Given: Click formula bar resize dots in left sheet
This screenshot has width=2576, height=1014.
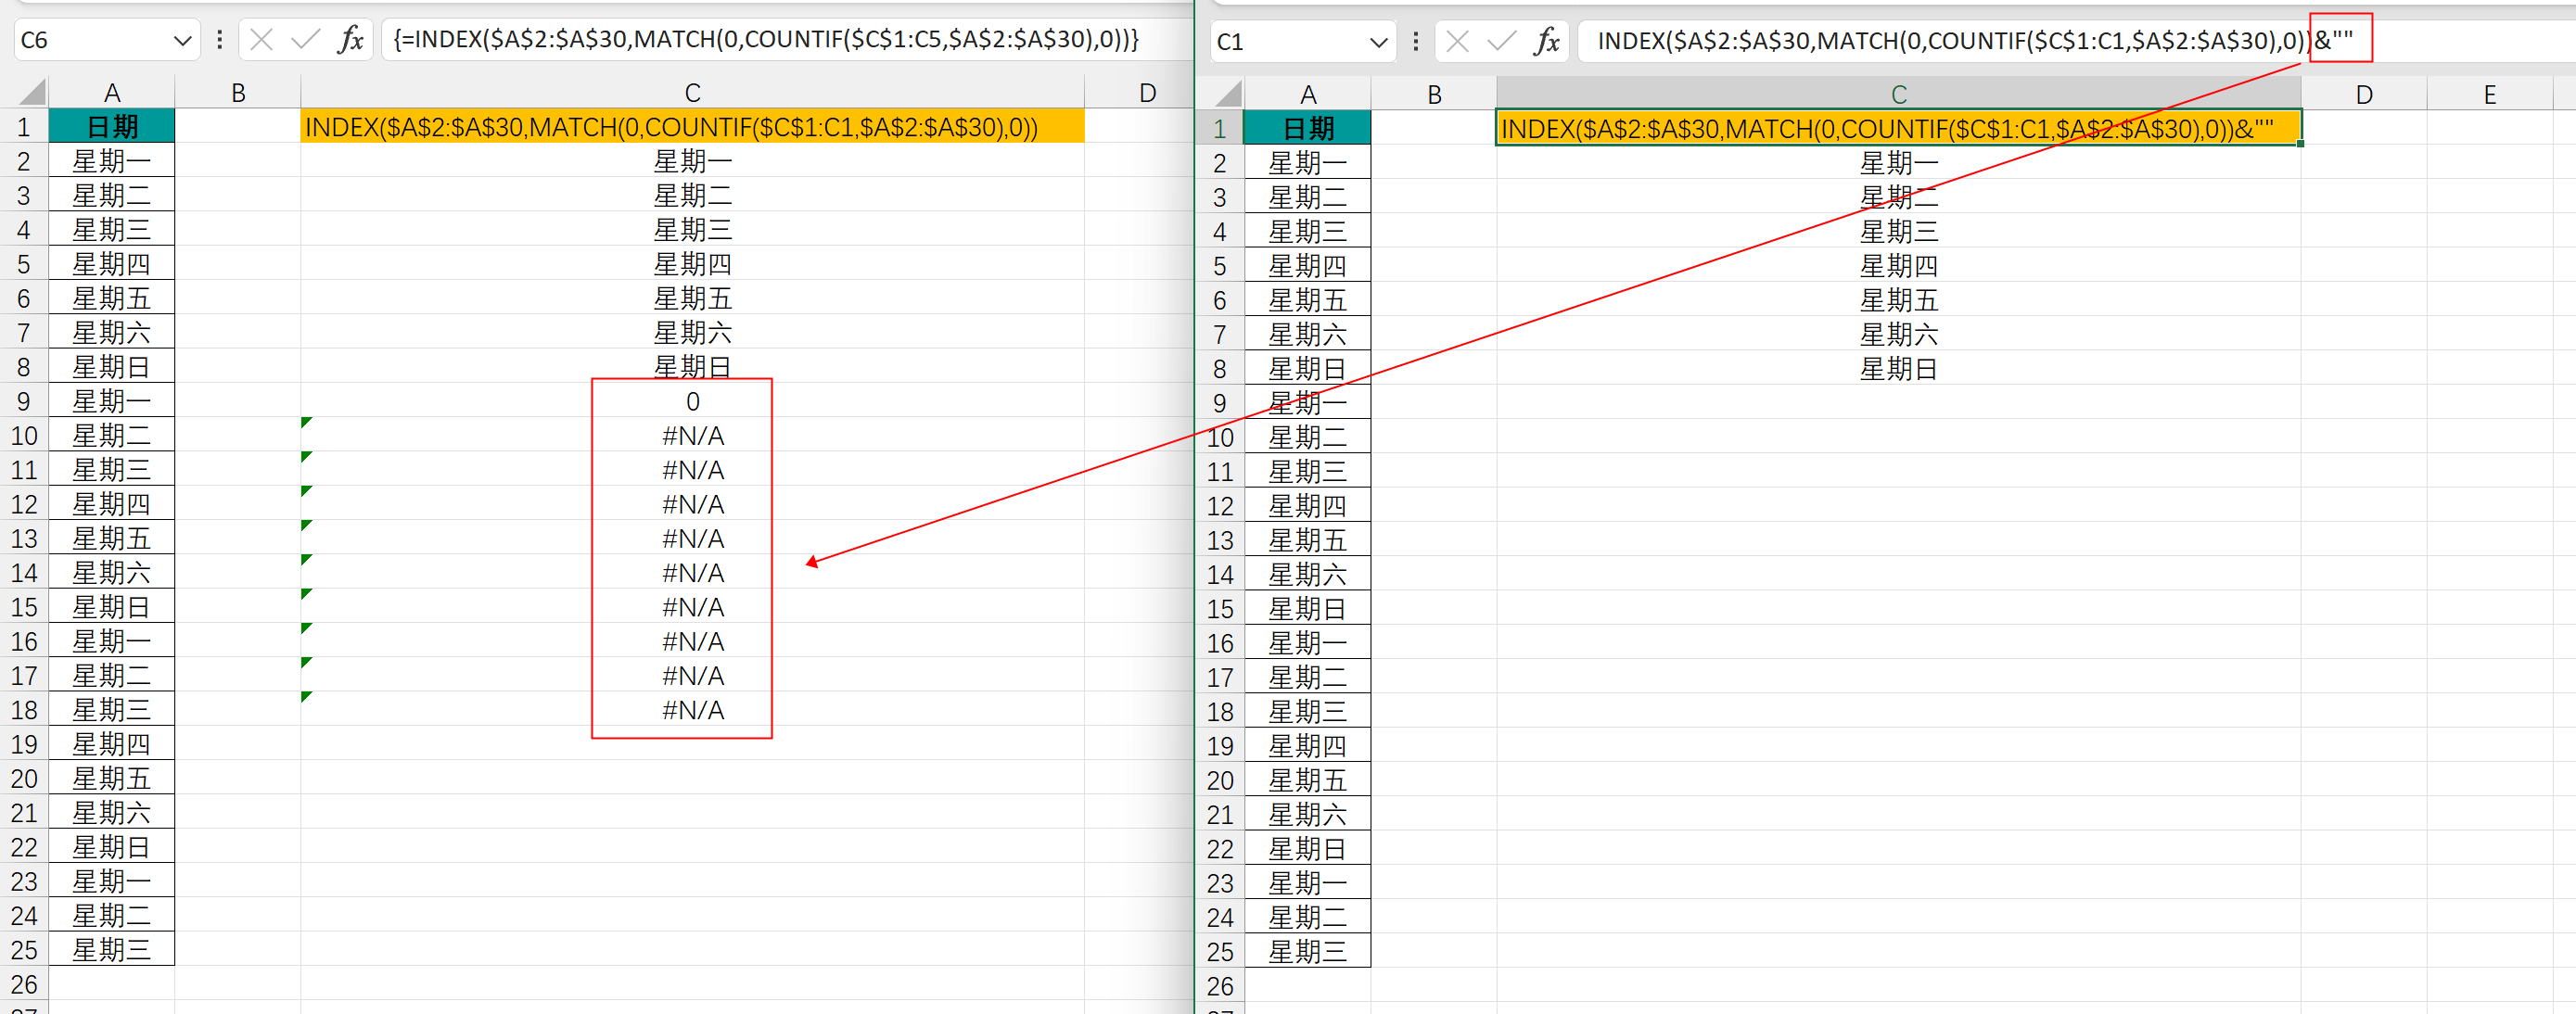Looking at the screenshot, I should coord(220,40).
